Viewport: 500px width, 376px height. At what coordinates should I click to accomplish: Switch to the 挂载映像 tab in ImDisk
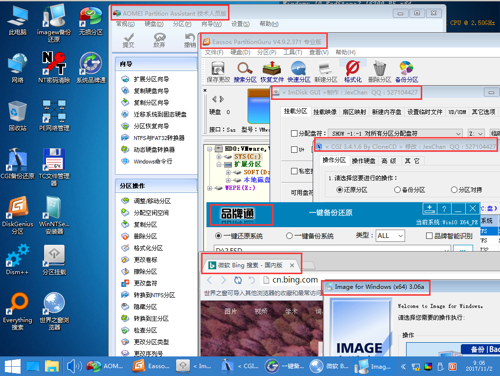point(325,112)
